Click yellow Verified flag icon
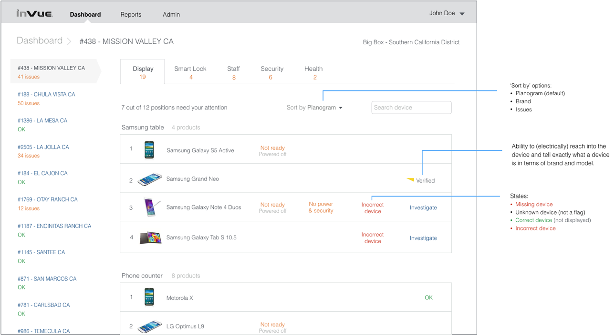615x336 pixels. click(x=410, y=180)
